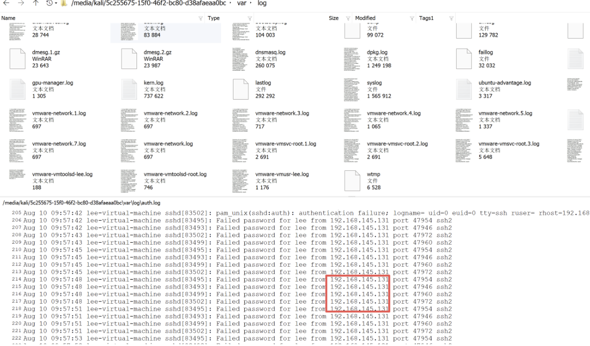Image resolution: width=590 pixels, height=346 pixels.
Task: Select syslog file thumbnail
Action: pos(352,89)
